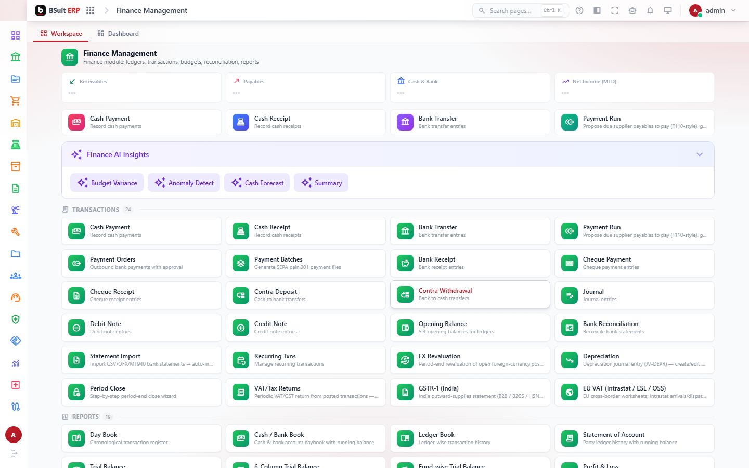Open the yellow warehouse sidebar icon
The image size is (749, 468).
pyautogui.click(x=16, y=123)
